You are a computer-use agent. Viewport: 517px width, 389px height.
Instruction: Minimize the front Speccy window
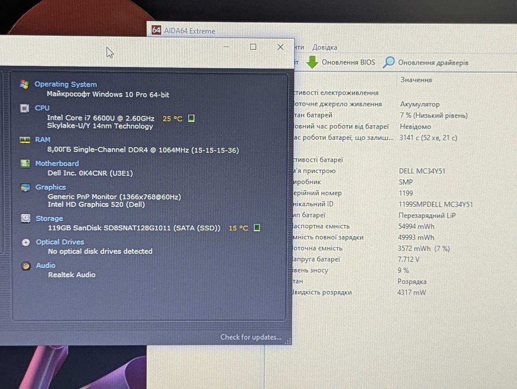(x=227, y=47)
